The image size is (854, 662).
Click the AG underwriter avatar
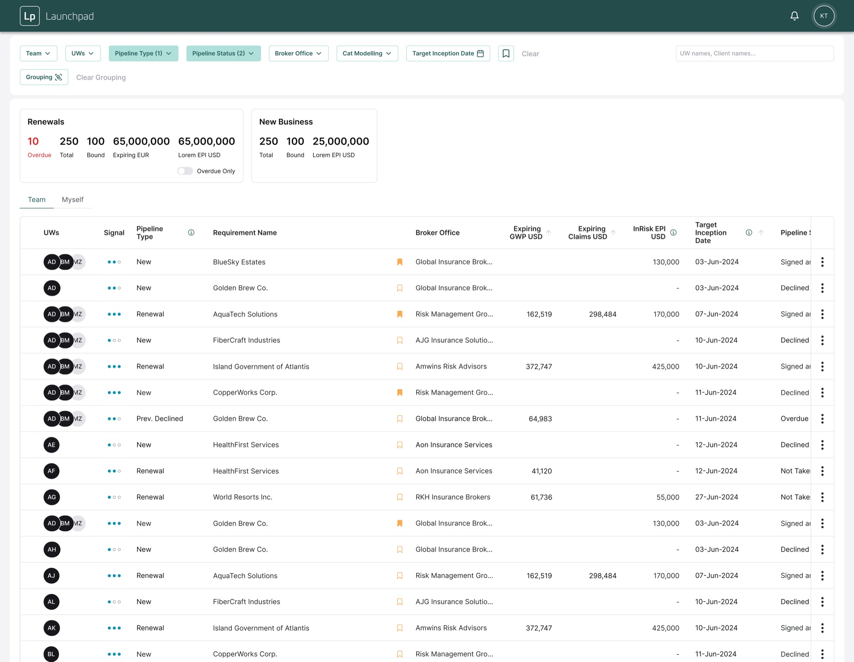click(x=52, y=497)
